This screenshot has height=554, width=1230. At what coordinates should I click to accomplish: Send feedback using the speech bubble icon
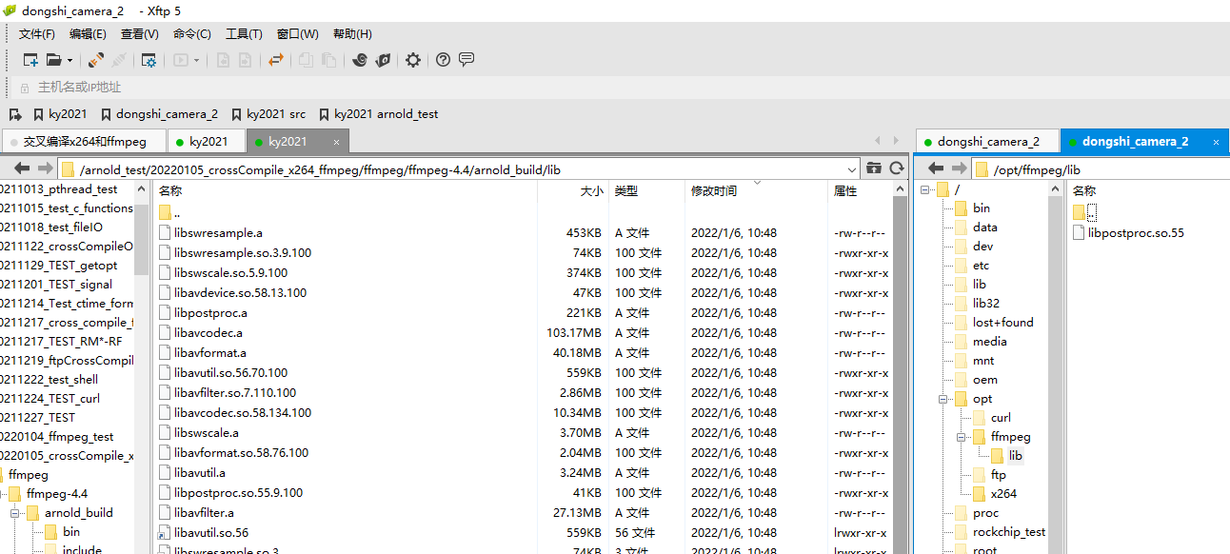pyautogui.click(x=466, y=59)
